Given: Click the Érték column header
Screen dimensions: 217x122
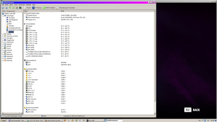Looking at the screenshot, I should click(x=81, y=11).
